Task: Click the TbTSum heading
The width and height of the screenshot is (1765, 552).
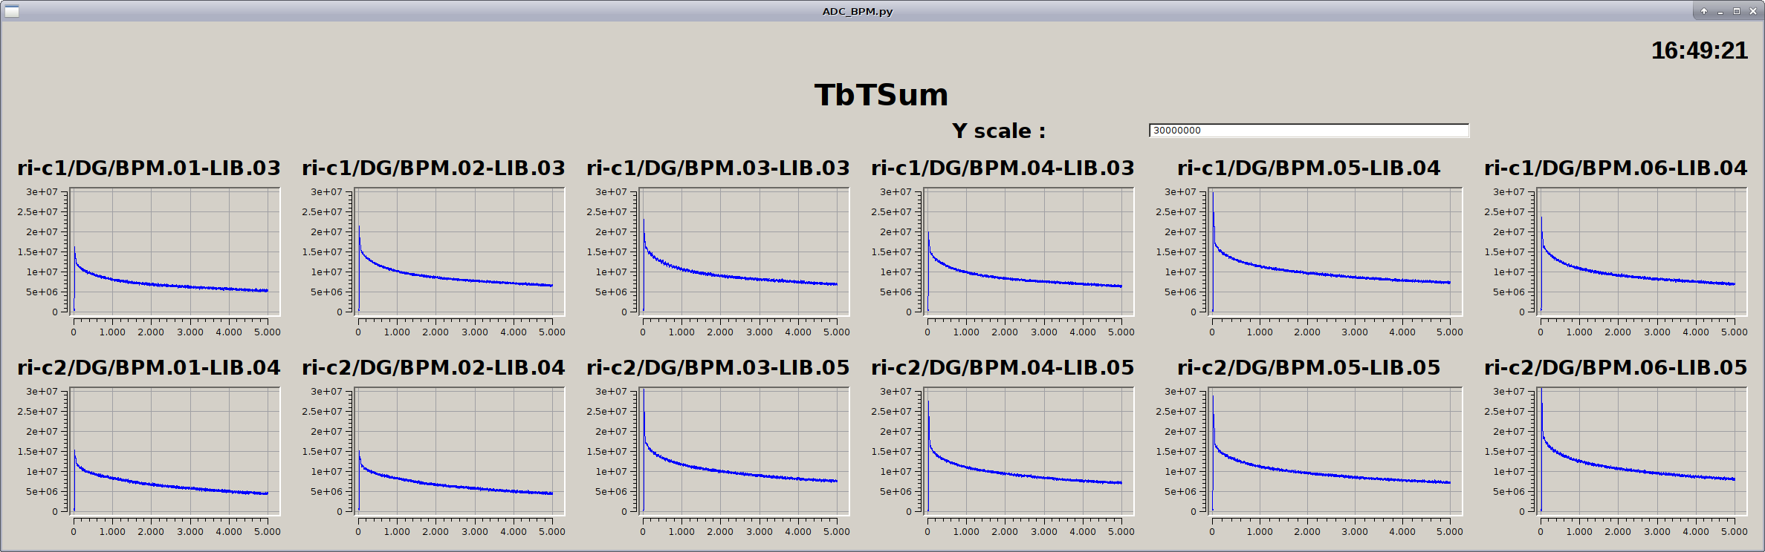Action: [x=881, y=95]
